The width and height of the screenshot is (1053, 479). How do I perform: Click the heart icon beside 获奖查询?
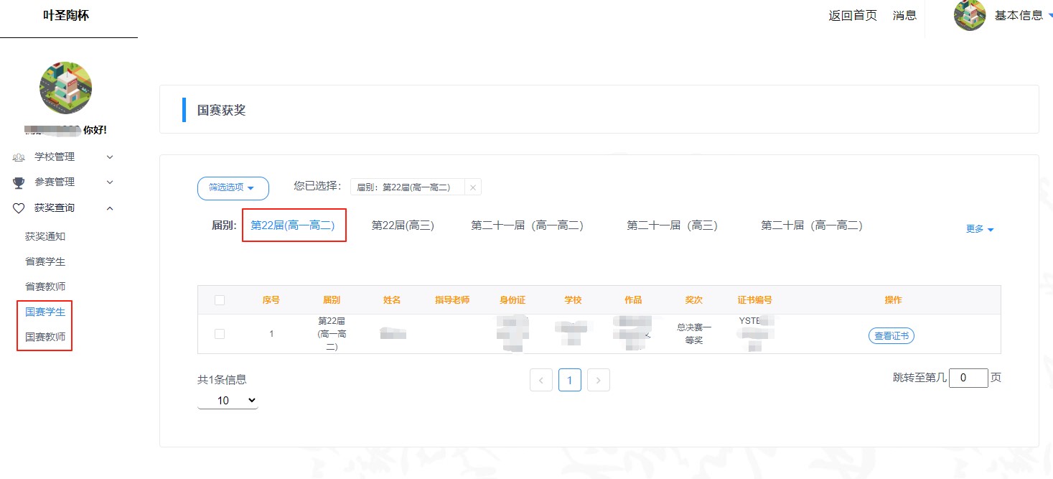(19, 208)
